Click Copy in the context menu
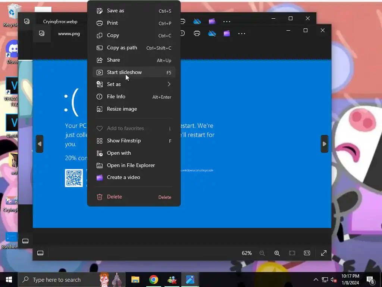The image size is (382, 287). click(134, 36)
